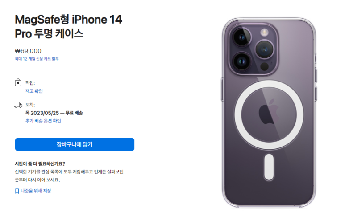Click the 나중을 위해 저장 link text
Screen dimensions: 345x212
[36, 191]
